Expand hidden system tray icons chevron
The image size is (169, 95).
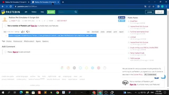(135, 92)
